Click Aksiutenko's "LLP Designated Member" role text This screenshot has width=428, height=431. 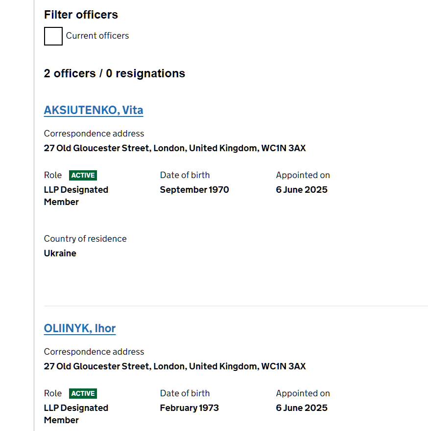point(76,196)
